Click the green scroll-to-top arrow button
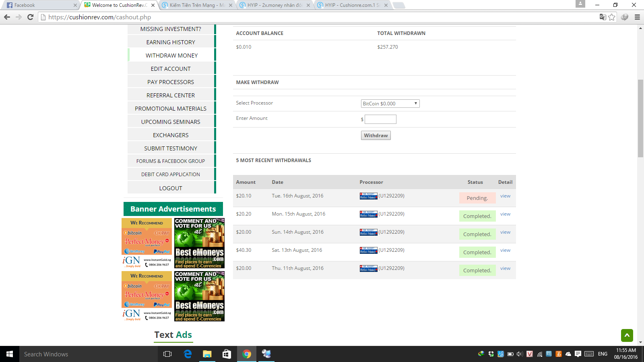 [x=627, y=335]
